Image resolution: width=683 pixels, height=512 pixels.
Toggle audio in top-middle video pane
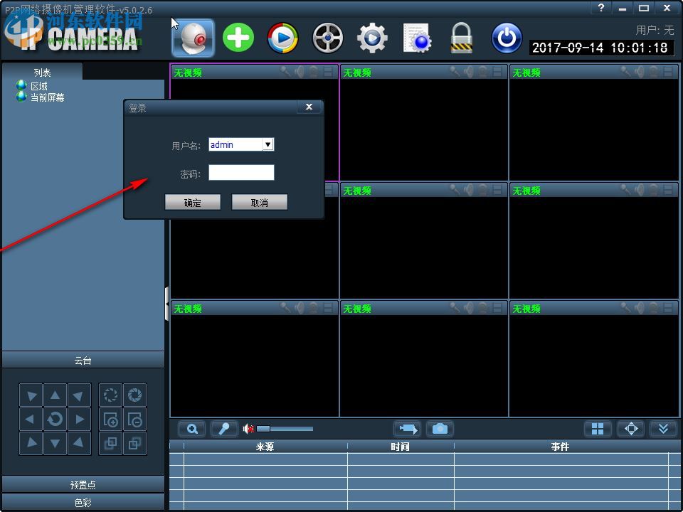(469, 71)
